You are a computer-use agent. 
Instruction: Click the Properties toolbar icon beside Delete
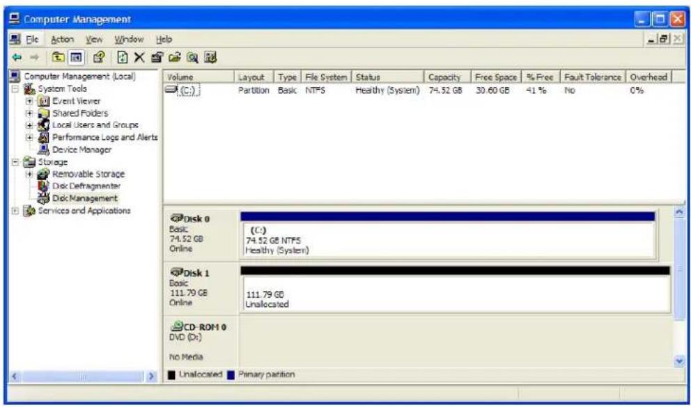pos(157,57)
